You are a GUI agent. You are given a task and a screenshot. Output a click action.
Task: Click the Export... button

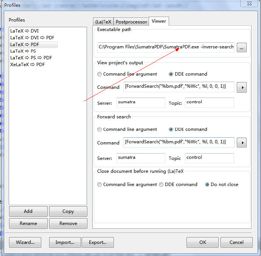[x=98, y=242]
